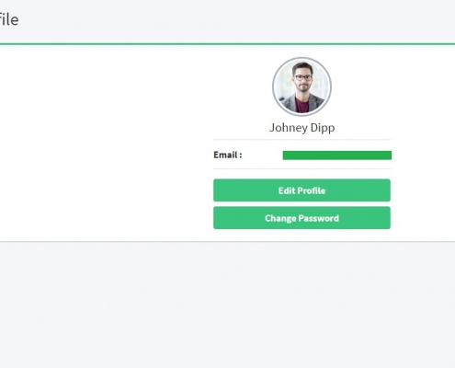Click the bottom edge of the profile card

[227, 241]
